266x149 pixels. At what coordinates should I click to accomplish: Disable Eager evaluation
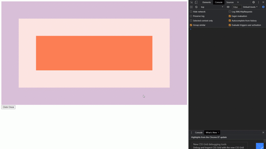click(x=230, y=16)
